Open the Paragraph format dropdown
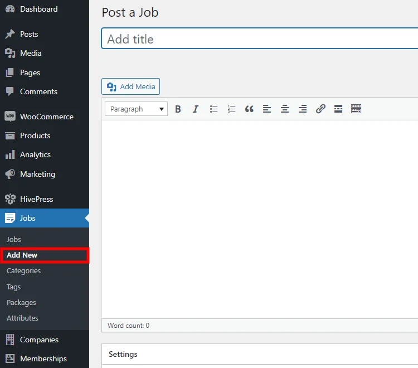This screenshot has height=368, width=418. [x=136, y=109]
